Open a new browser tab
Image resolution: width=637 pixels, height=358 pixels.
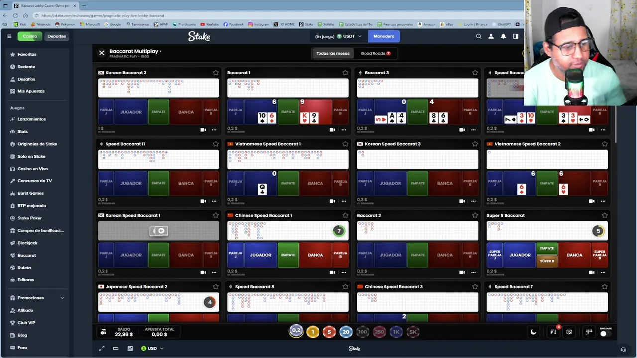pyautogui.click(x=84, y=5)
